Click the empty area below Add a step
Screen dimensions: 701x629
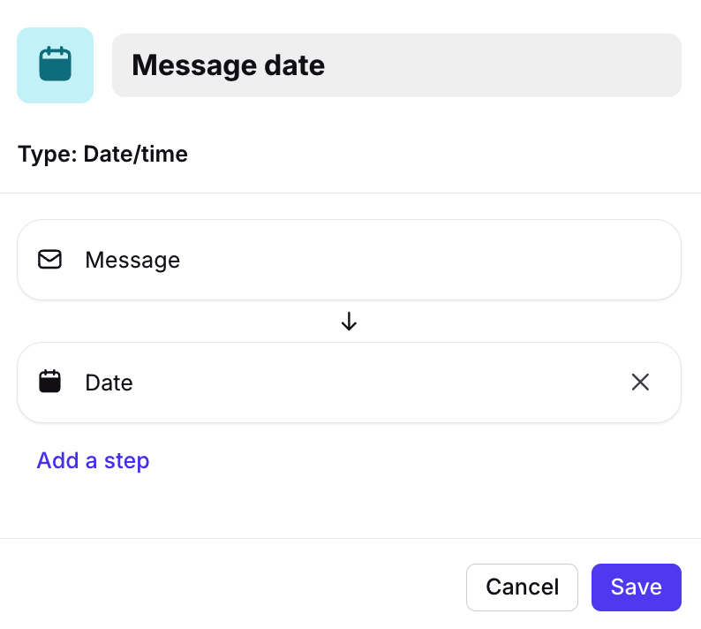[x=349, y=505]
